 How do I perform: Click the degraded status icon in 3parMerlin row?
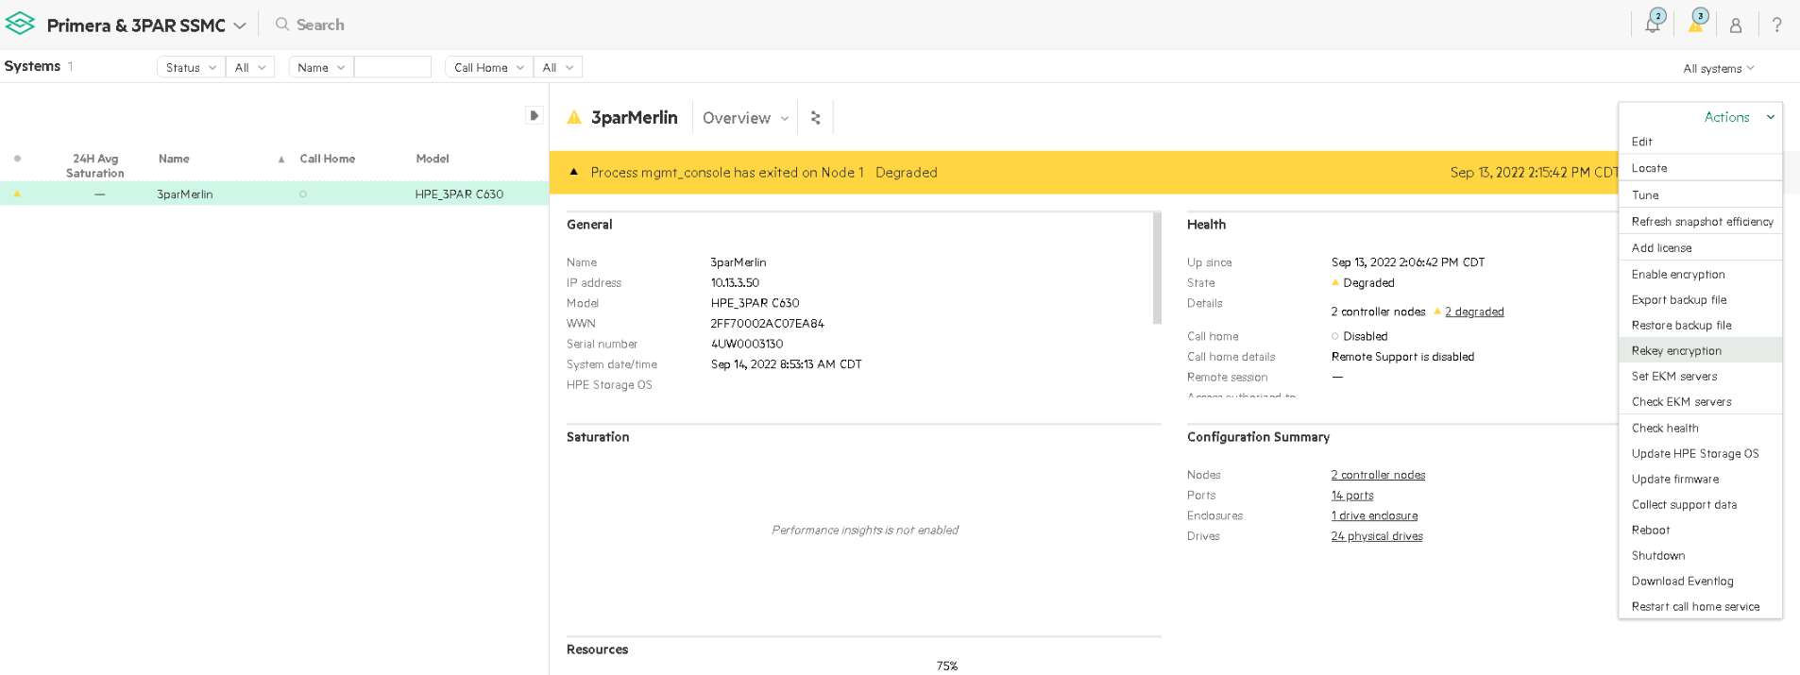[17, 194]
